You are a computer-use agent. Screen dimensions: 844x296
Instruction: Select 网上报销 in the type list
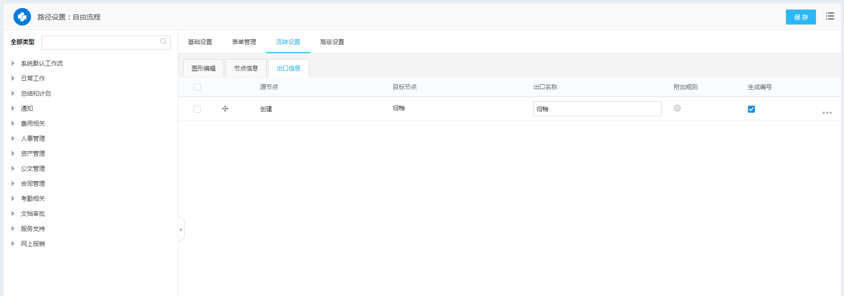click(33, 244)
